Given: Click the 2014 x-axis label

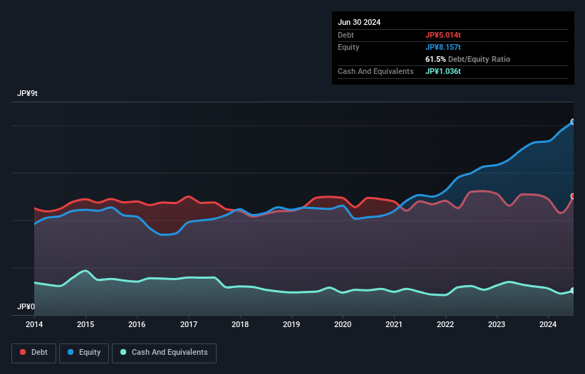Looking at the screenshot, I should click(34, 324).
